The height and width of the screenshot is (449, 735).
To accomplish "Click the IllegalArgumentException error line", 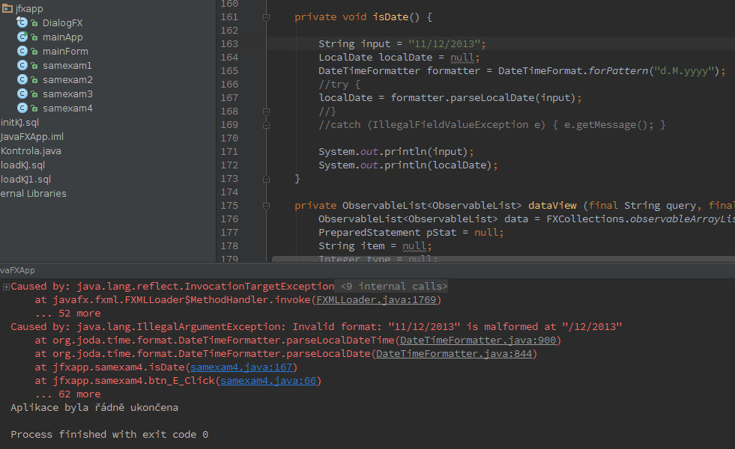I will (x=316, y=326).
